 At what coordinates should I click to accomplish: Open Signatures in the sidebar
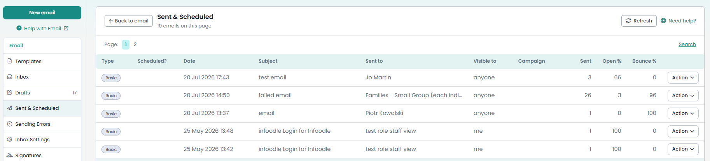click(x=42, y=155)
